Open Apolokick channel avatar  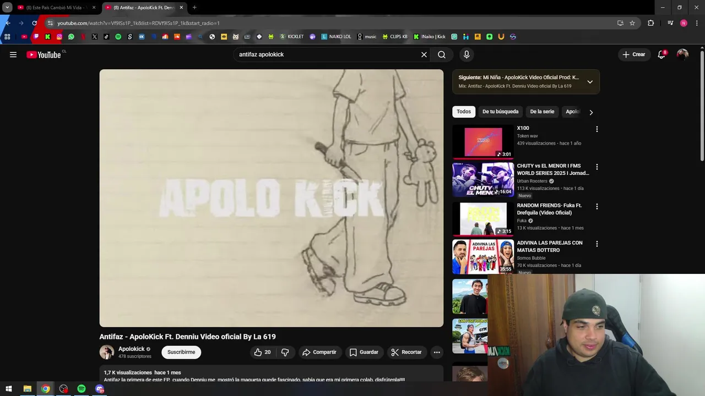pos(107,352)
